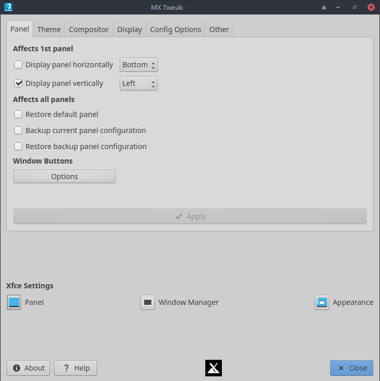380x381 pixels.
Task: Click the shade window arrow icon
Action: (x=324, y=7)
